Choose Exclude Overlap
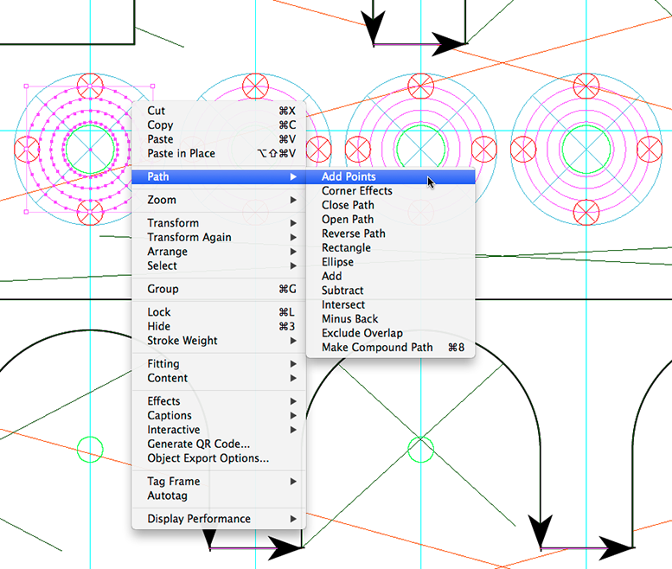Image resolution: width=672 pixels, height=569 pixels. (390, 333)
